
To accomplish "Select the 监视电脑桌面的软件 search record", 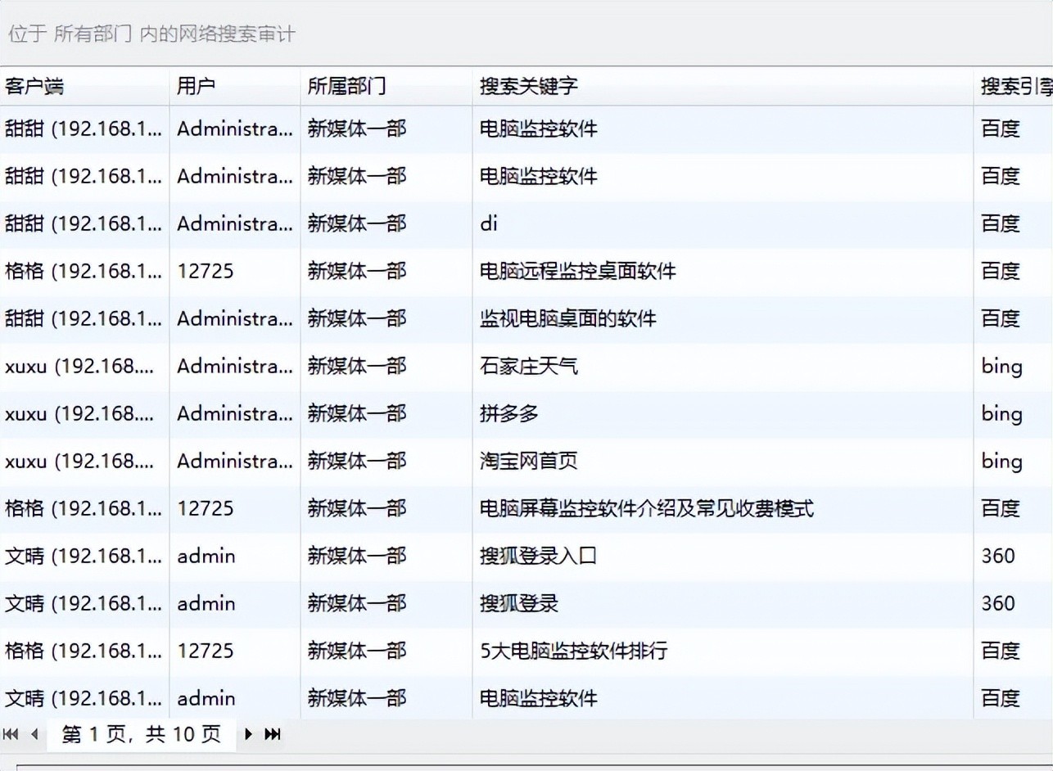I will point(567,318).
